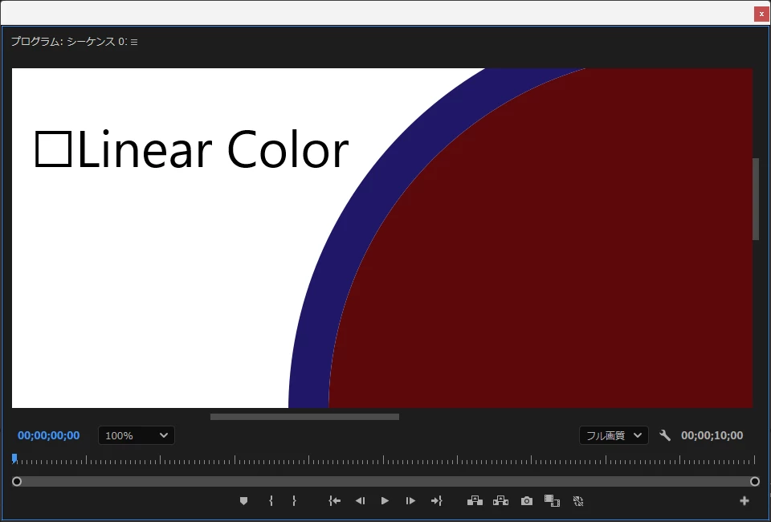Click the vertical scrollbar beside the preview
The height and width of the screenshot is (522, 771).
coord(756,199)
